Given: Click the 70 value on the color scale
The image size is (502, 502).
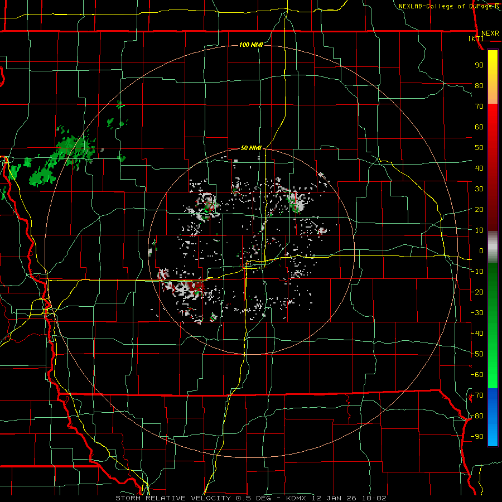Looking at the screenshot, I should [x=479, y=107].
